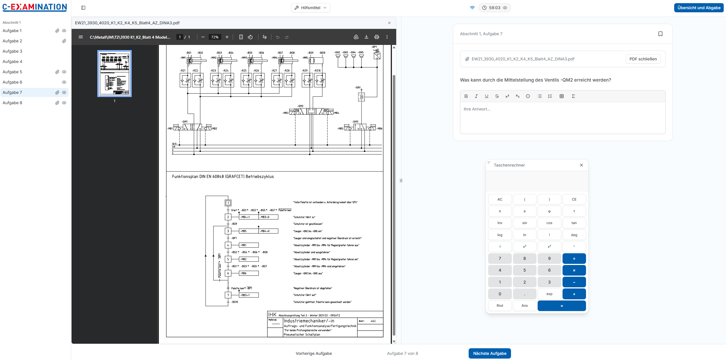Toggle eye icon for Aufgabe 6
726x360 pixels.
(64, 82)
